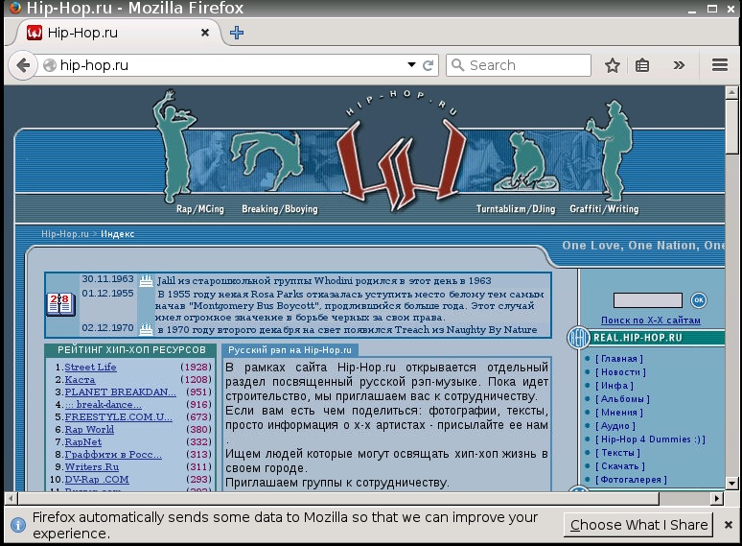Image resolution: width=742 pixels, height=546 pixels.
Task: Click Choose What I Share button
Action: coord(638,525)
